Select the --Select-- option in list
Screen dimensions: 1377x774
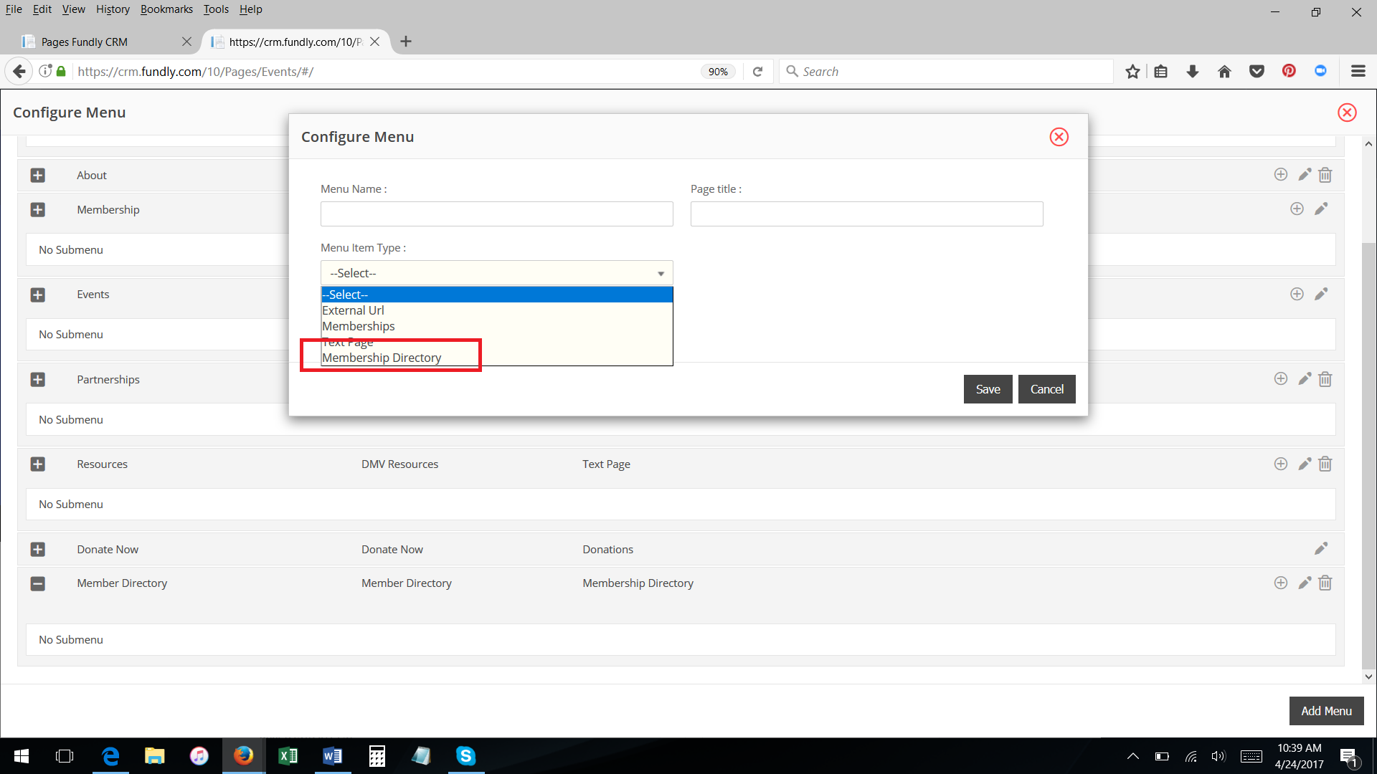click(496, 295)
